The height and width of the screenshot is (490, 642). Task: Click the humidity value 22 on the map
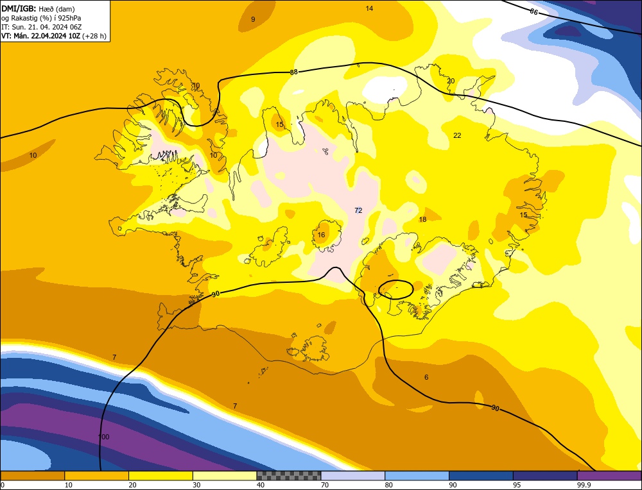tap(457, 135)
